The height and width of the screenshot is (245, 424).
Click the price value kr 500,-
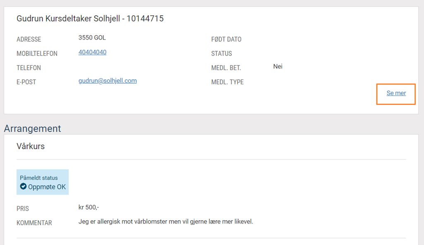(x=89, y=207)
